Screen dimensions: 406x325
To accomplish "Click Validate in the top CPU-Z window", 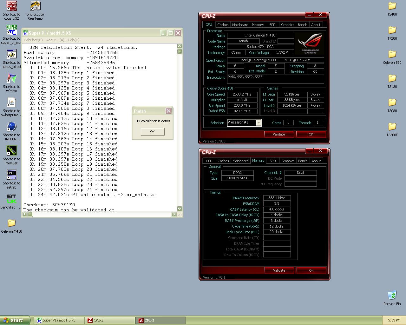I will click(x=279, y=134).
